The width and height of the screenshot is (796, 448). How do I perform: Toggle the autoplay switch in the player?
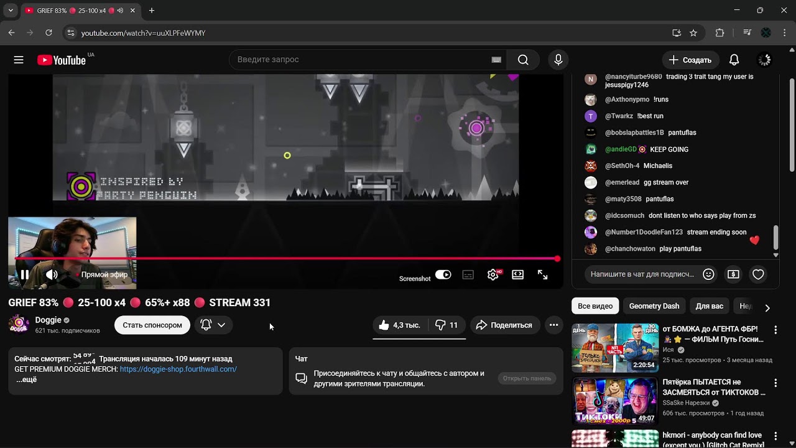tap(443, 274)
